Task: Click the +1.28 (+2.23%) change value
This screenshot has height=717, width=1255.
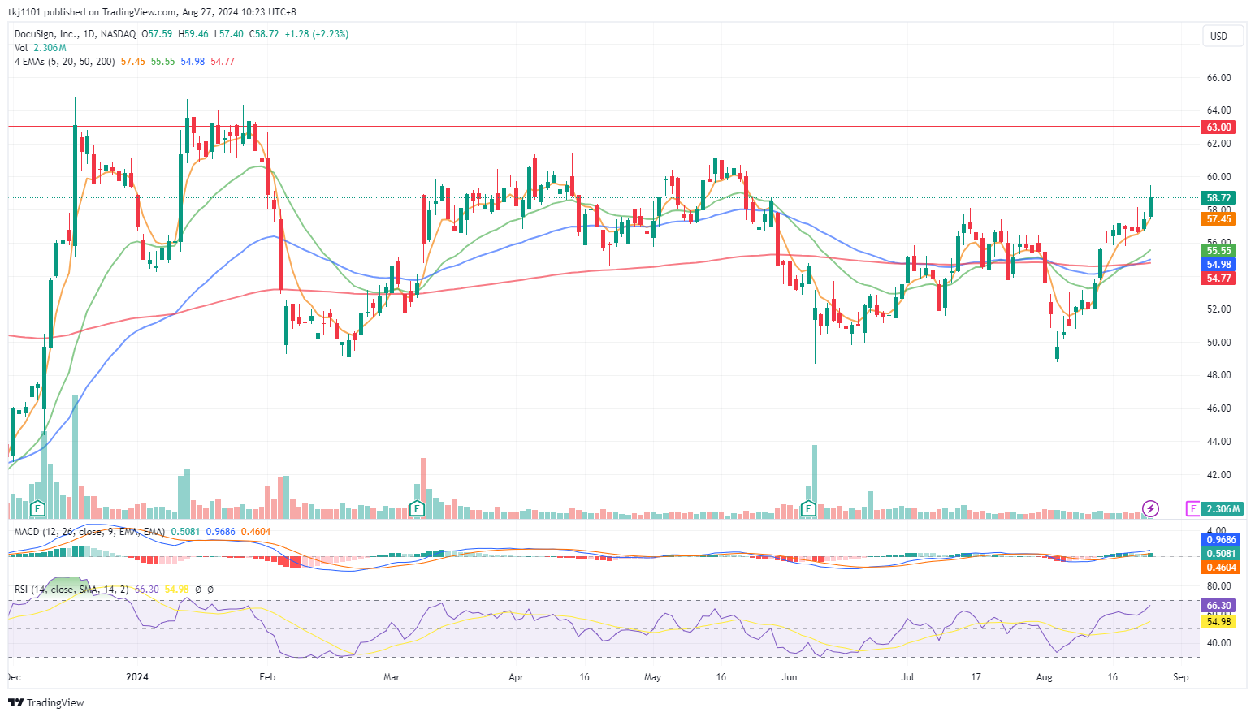Action: [x=317, y=34]
